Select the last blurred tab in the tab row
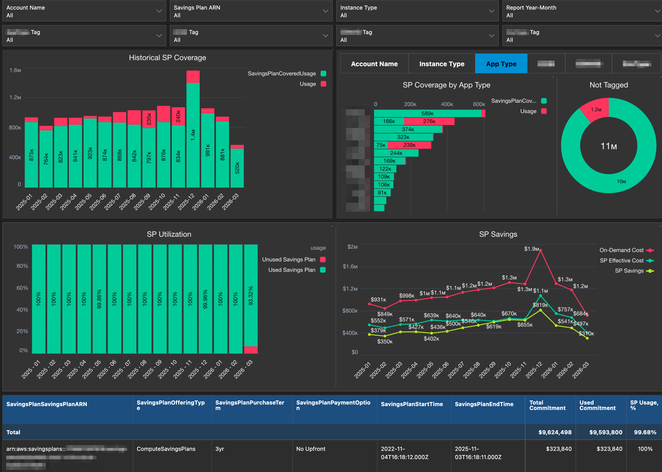The height and width of the screenshot is (472, 662). [x=636, y=64]
